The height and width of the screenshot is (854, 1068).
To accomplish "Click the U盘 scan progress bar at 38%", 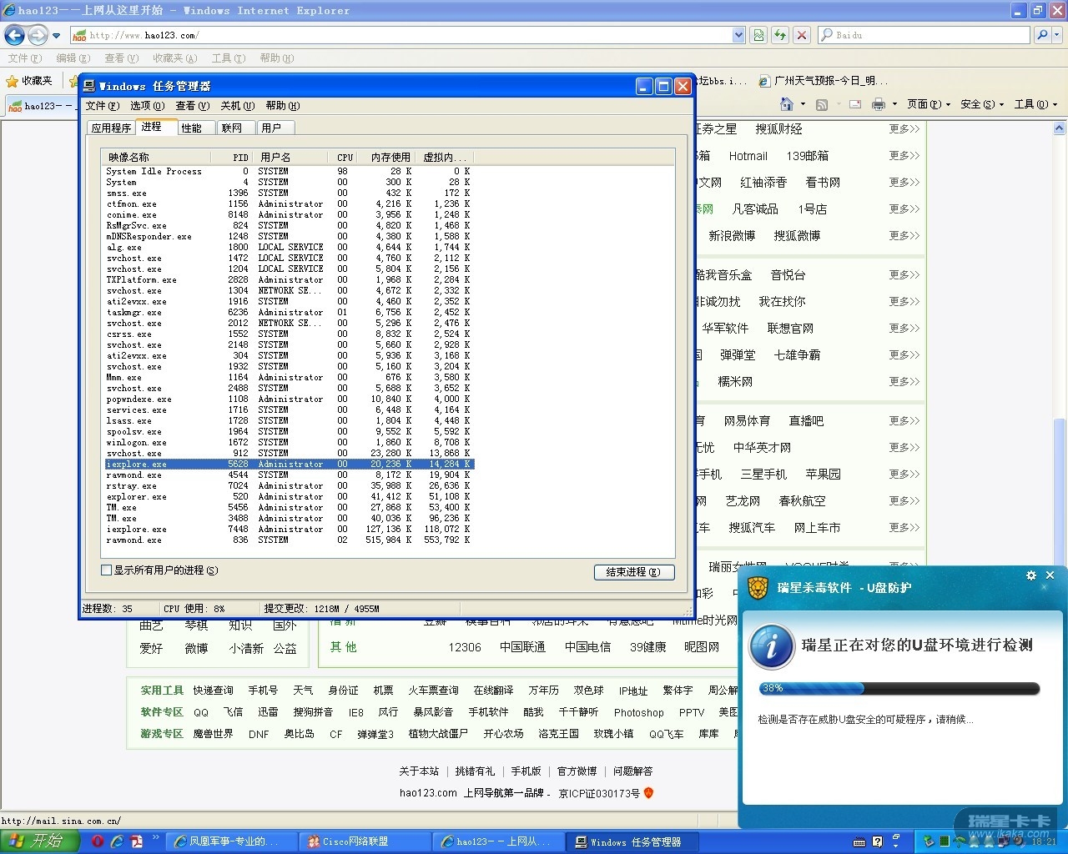I will tap(899, 689).
